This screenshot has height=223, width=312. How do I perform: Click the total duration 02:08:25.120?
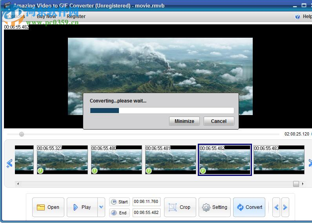point(297,134)
